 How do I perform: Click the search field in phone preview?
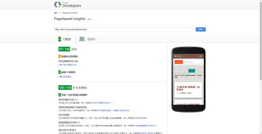click(193, 62)
